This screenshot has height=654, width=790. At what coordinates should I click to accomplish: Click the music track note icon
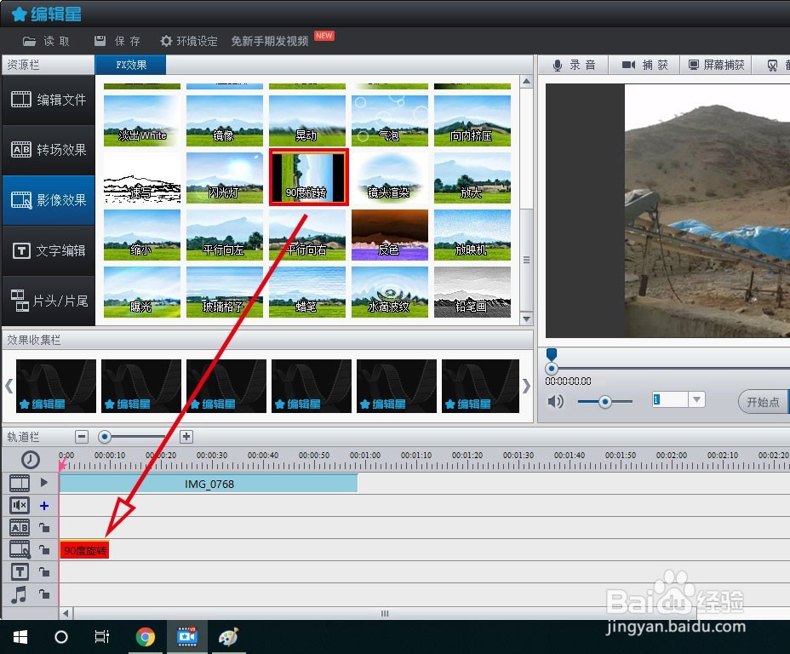pos(19,594)
